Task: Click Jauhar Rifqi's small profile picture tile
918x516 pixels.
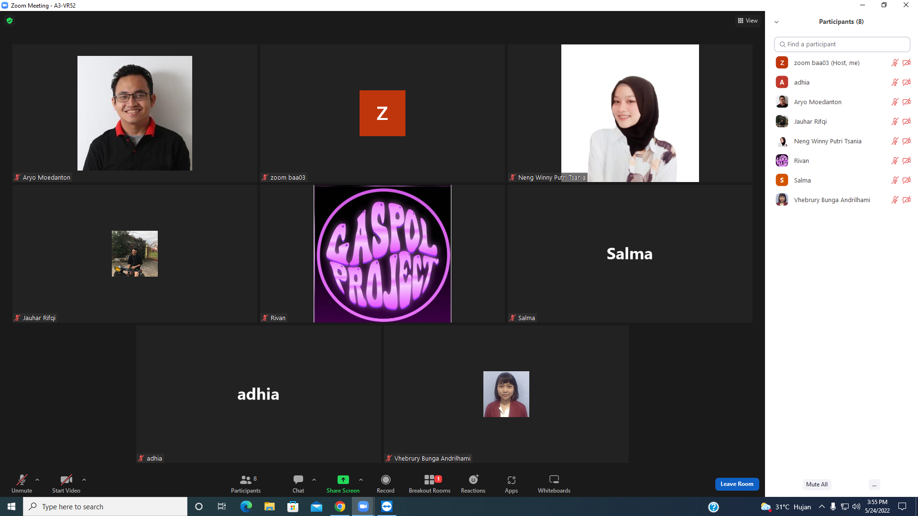Action: [135, 254]
